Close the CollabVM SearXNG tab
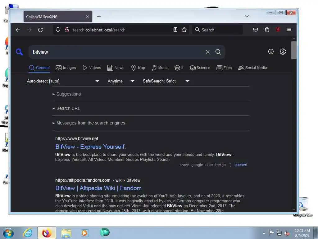The height and width of the screenshot is (239, 318). (87, 16)
